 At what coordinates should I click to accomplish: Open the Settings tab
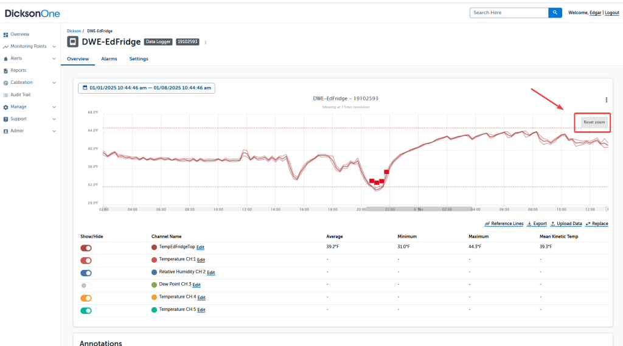coord(139,59)
